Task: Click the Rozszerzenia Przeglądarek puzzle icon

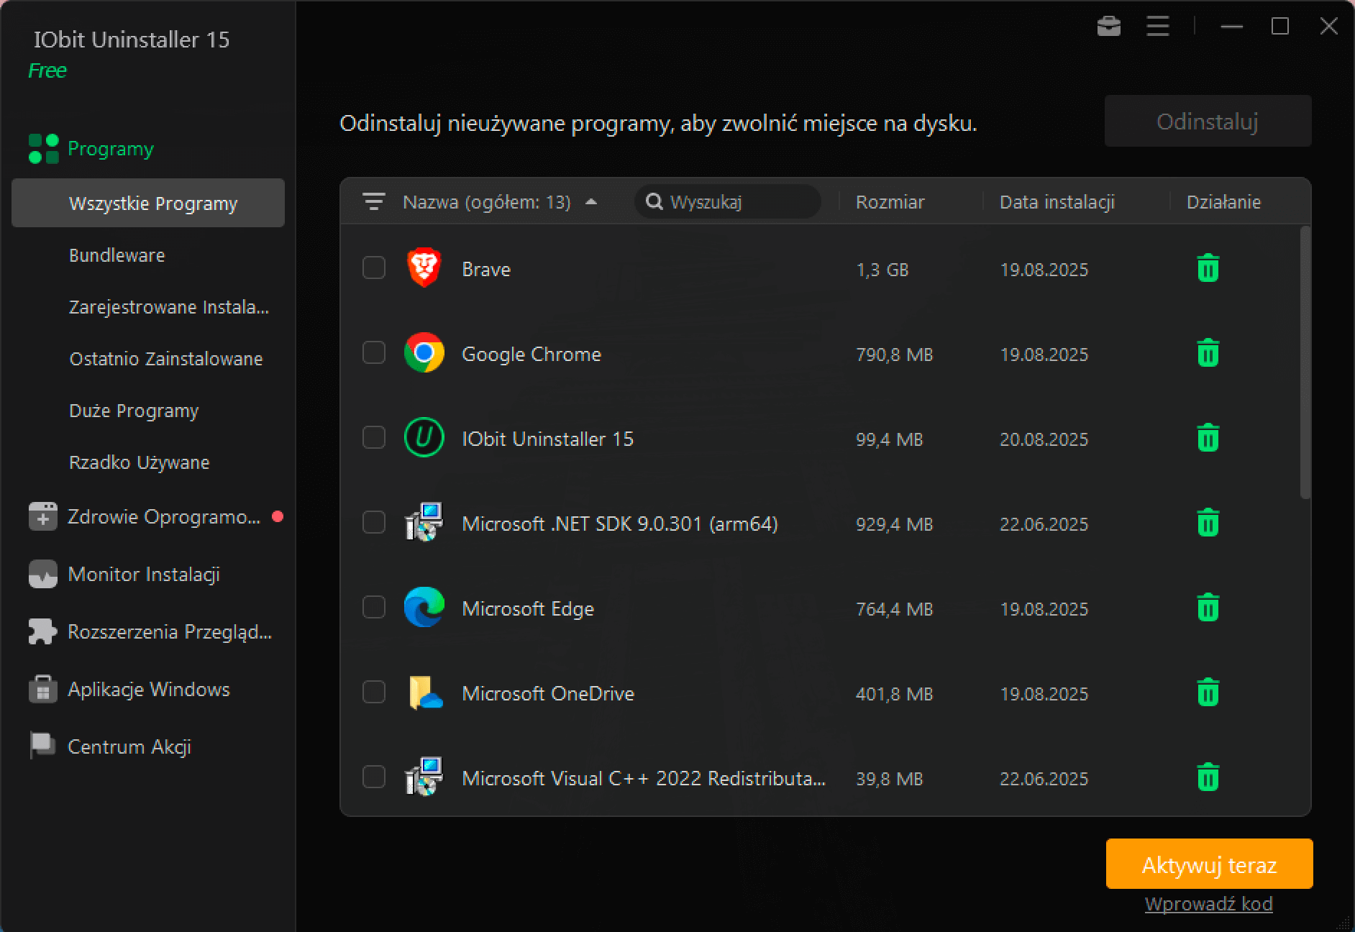Action: click(42, 631)
